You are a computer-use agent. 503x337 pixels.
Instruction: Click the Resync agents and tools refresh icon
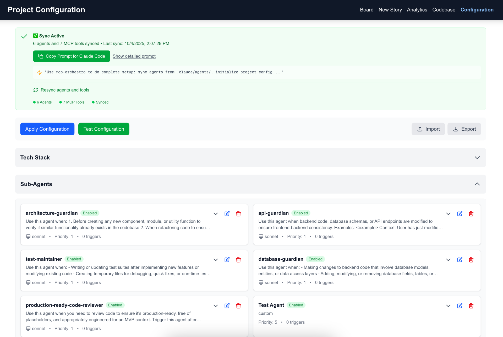click(36, 90)
